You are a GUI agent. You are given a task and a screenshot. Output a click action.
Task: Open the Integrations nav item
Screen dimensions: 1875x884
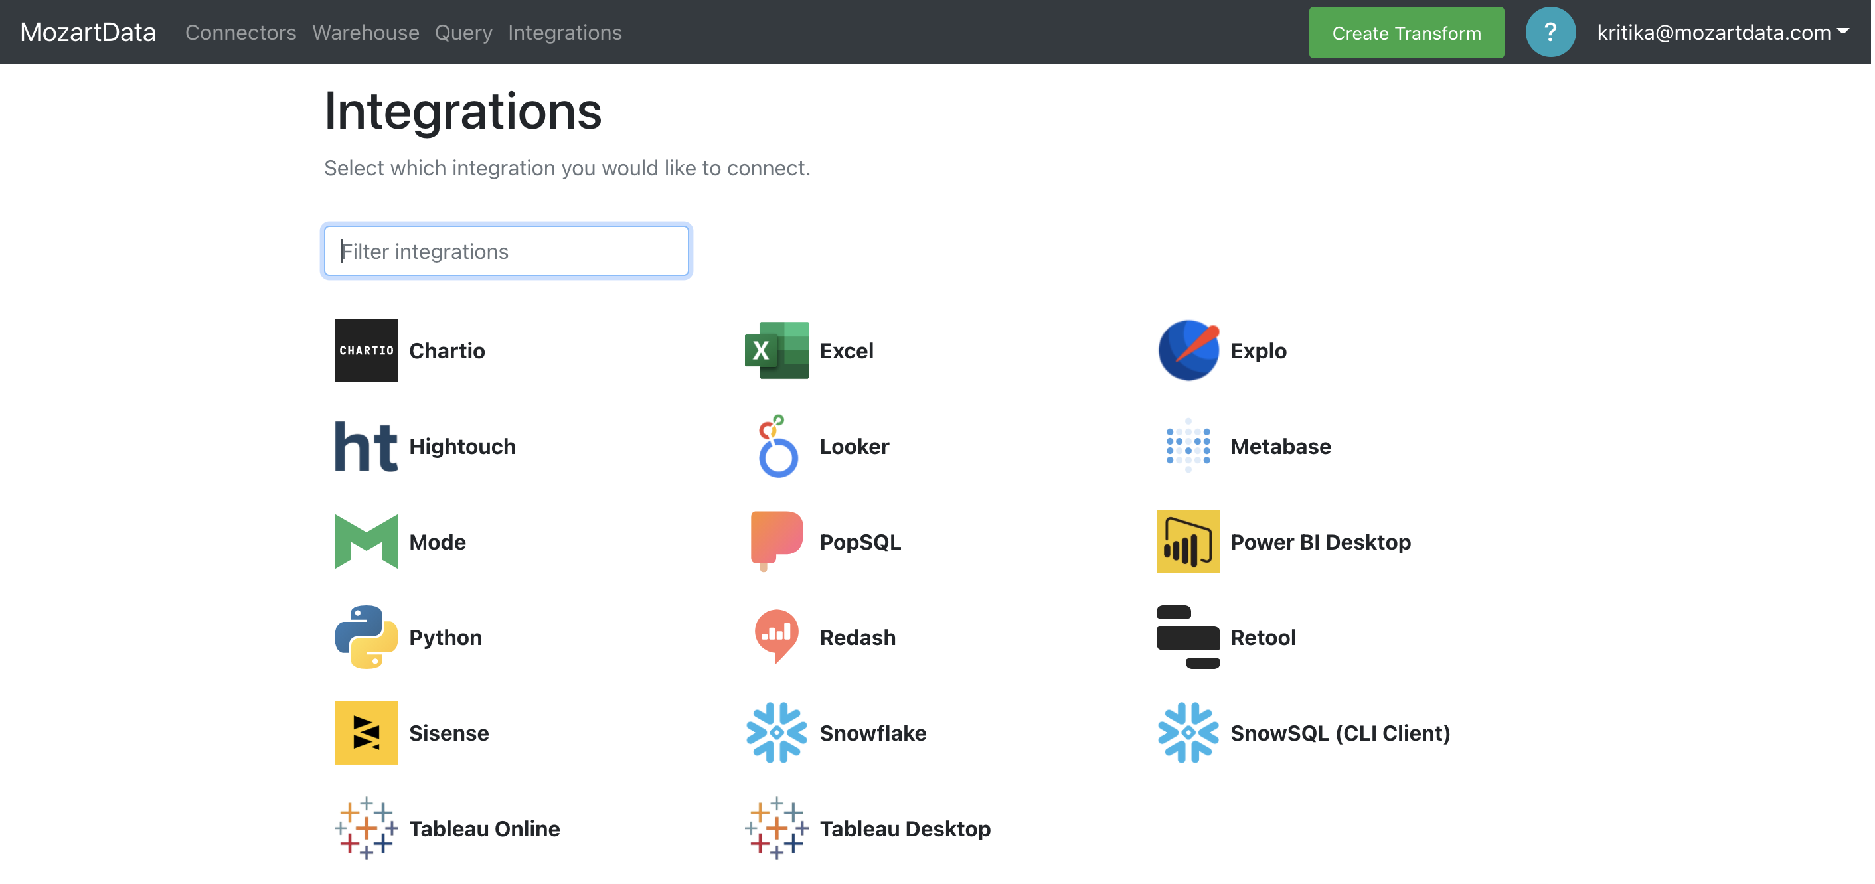[565, 32]
